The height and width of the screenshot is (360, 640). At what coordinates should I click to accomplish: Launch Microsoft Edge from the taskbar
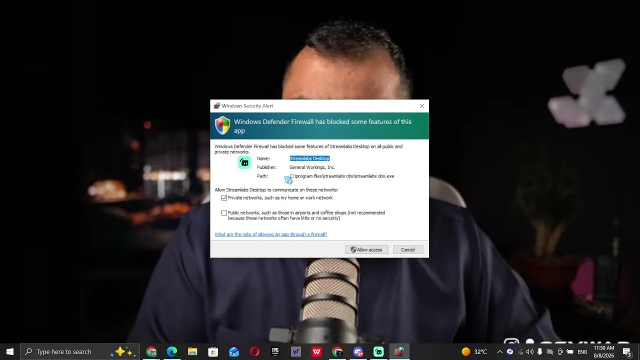pyautogui.click(x=172, y=351)
